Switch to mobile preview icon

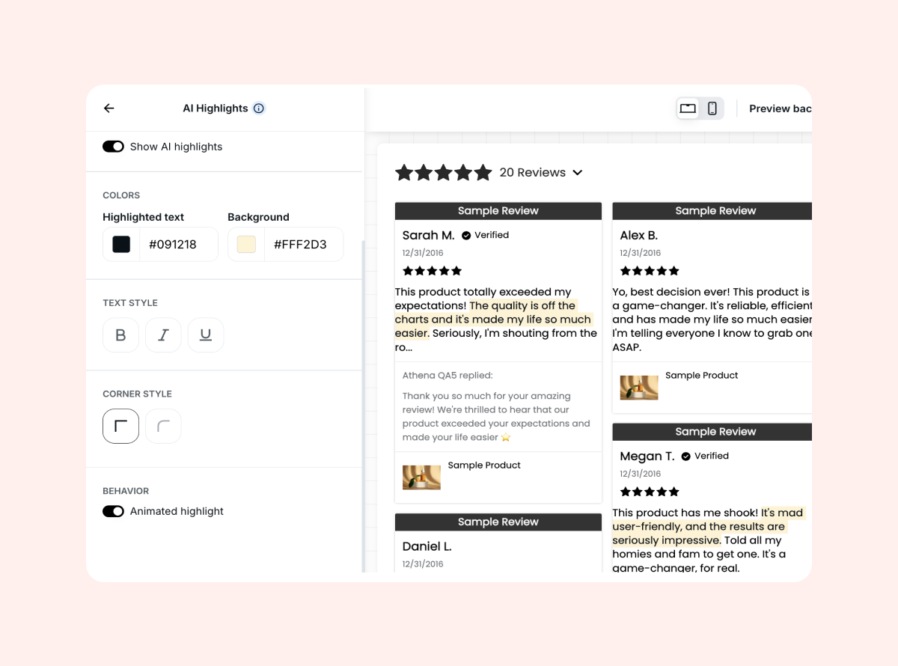point(712,109)
